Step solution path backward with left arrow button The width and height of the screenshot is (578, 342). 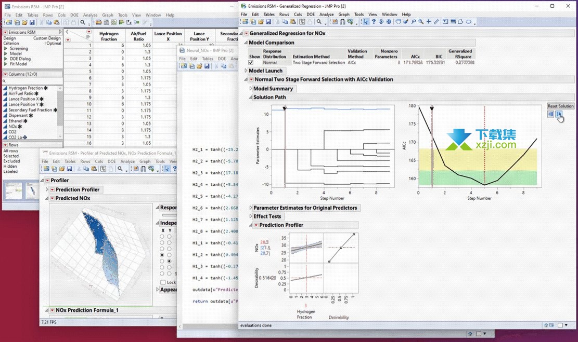tap(551, 114)
